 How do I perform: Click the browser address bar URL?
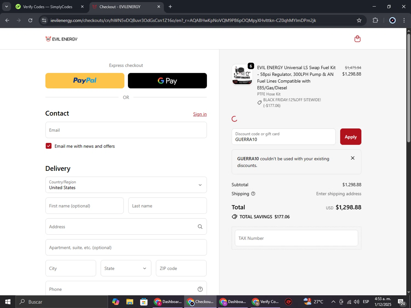coord(183,20)
